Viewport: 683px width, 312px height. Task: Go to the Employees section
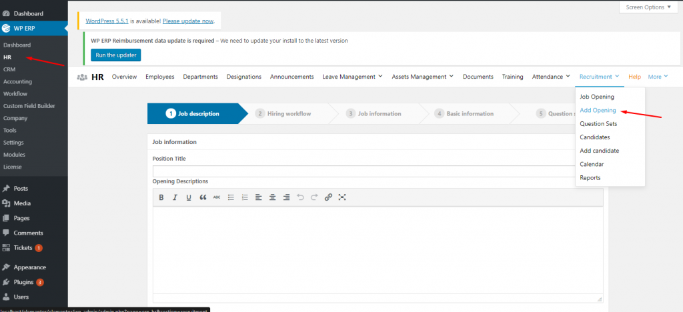(160, 77)
